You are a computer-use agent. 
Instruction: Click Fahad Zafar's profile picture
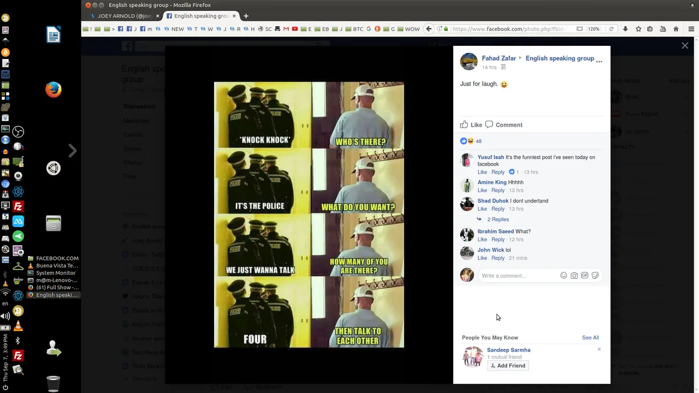pos(469,62)
